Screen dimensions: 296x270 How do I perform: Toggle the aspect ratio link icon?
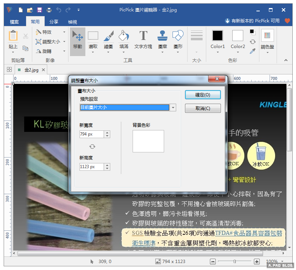92,147
